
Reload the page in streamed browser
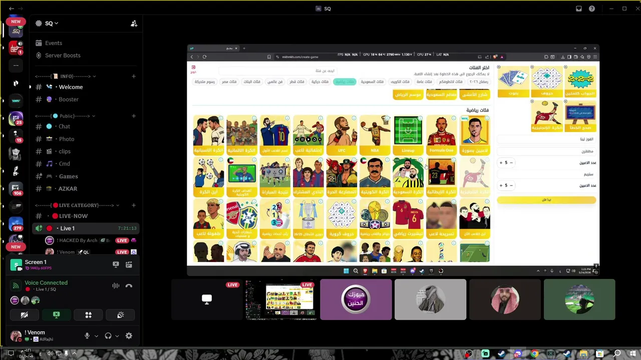click(x=204, y=57)
